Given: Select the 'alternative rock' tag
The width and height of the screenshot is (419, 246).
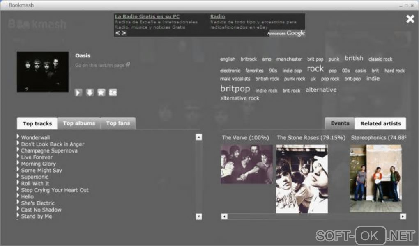Looking at the screenshot, I should point(240,98).
